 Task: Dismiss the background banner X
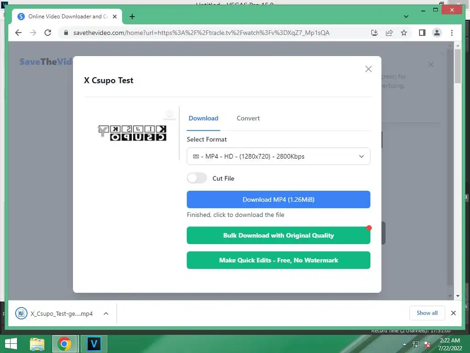pos(431,64)
